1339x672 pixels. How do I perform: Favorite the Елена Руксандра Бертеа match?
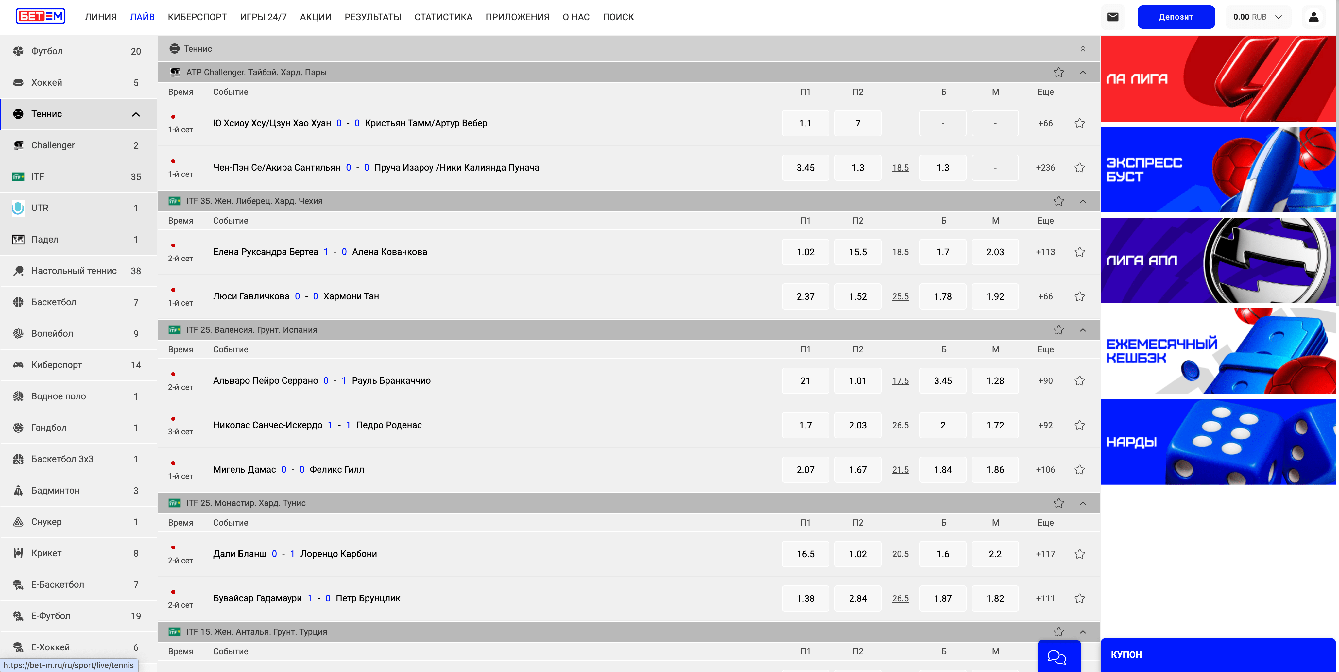(1079, 252)
